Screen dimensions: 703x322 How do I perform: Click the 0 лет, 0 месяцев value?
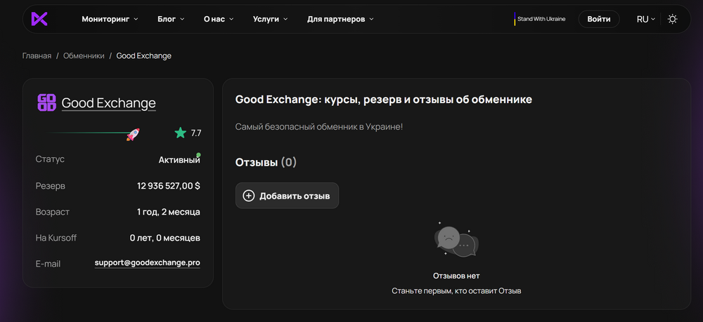(165, 238)
